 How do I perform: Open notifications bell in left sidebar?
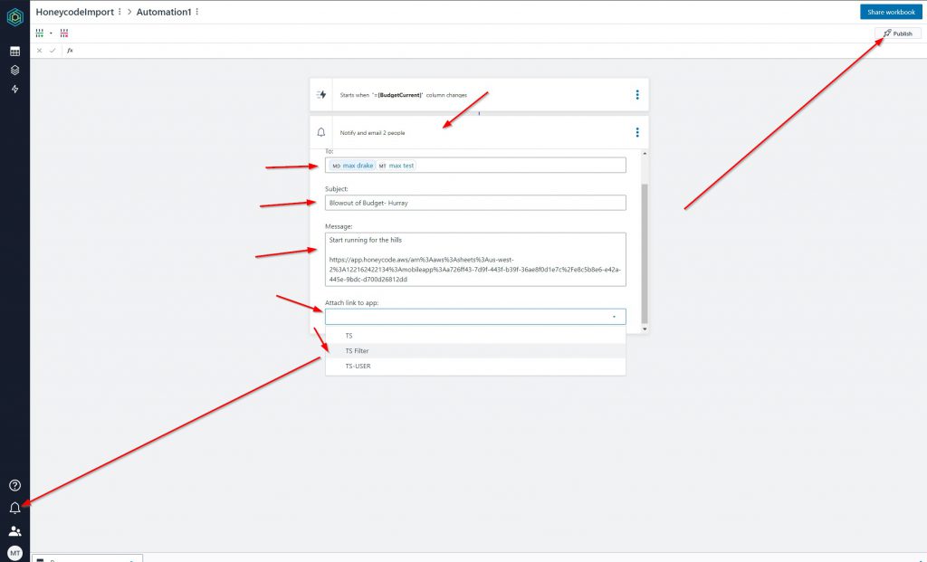(14, 509)
